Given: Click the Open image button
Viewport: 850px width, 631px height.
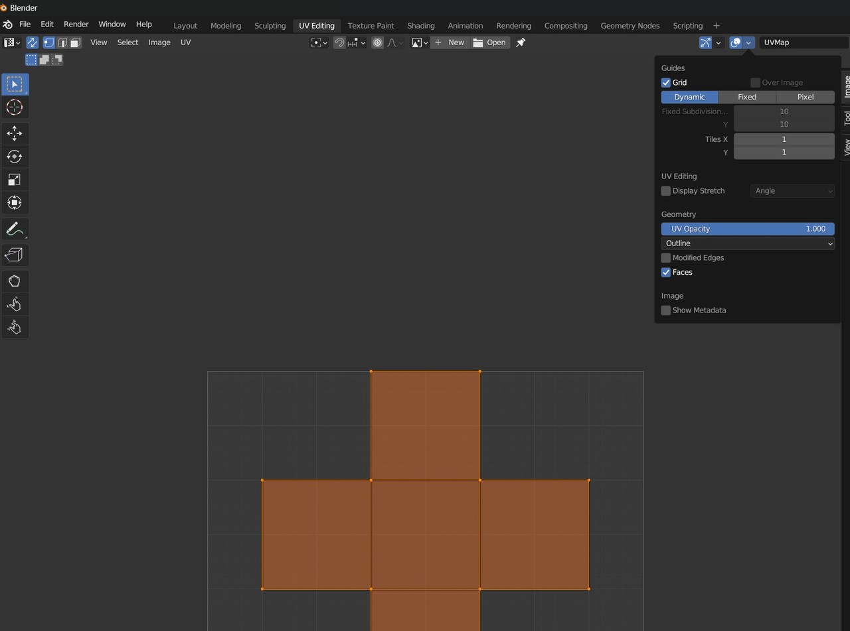Looking at the screenshot, I should click(x=489, y=42).
